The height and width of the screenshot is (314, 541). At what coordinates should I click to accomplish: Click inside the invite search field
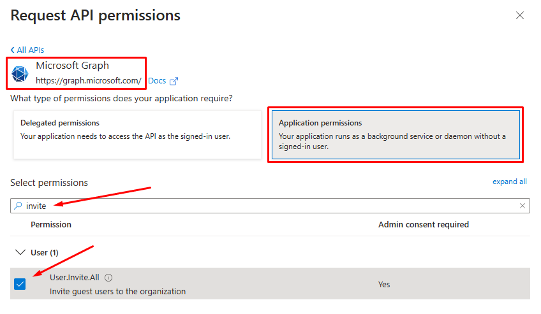(270, 206)
